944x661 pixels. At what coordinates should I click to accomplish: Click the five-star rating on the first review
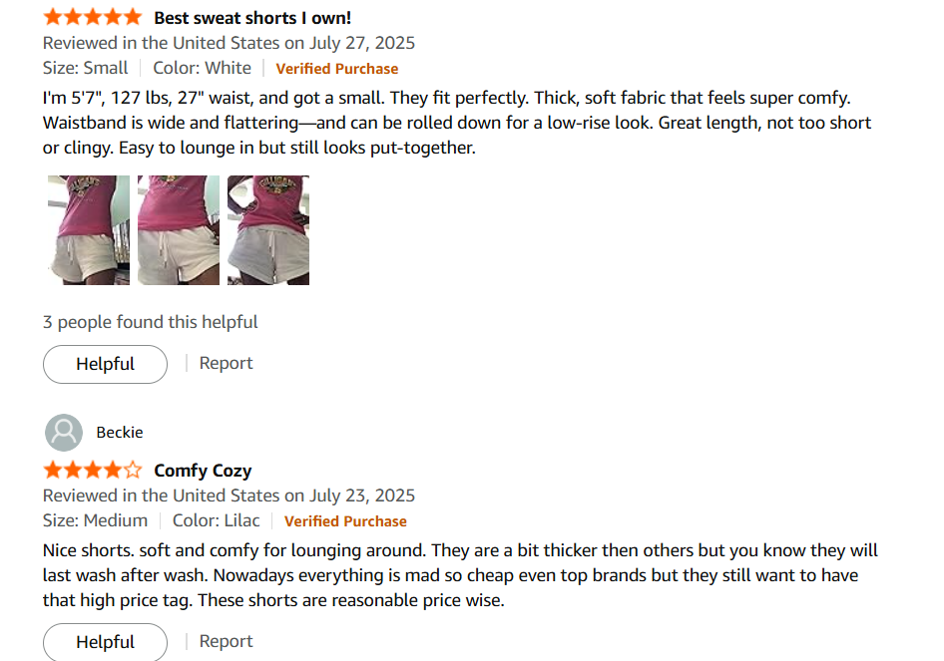point(93,17)
